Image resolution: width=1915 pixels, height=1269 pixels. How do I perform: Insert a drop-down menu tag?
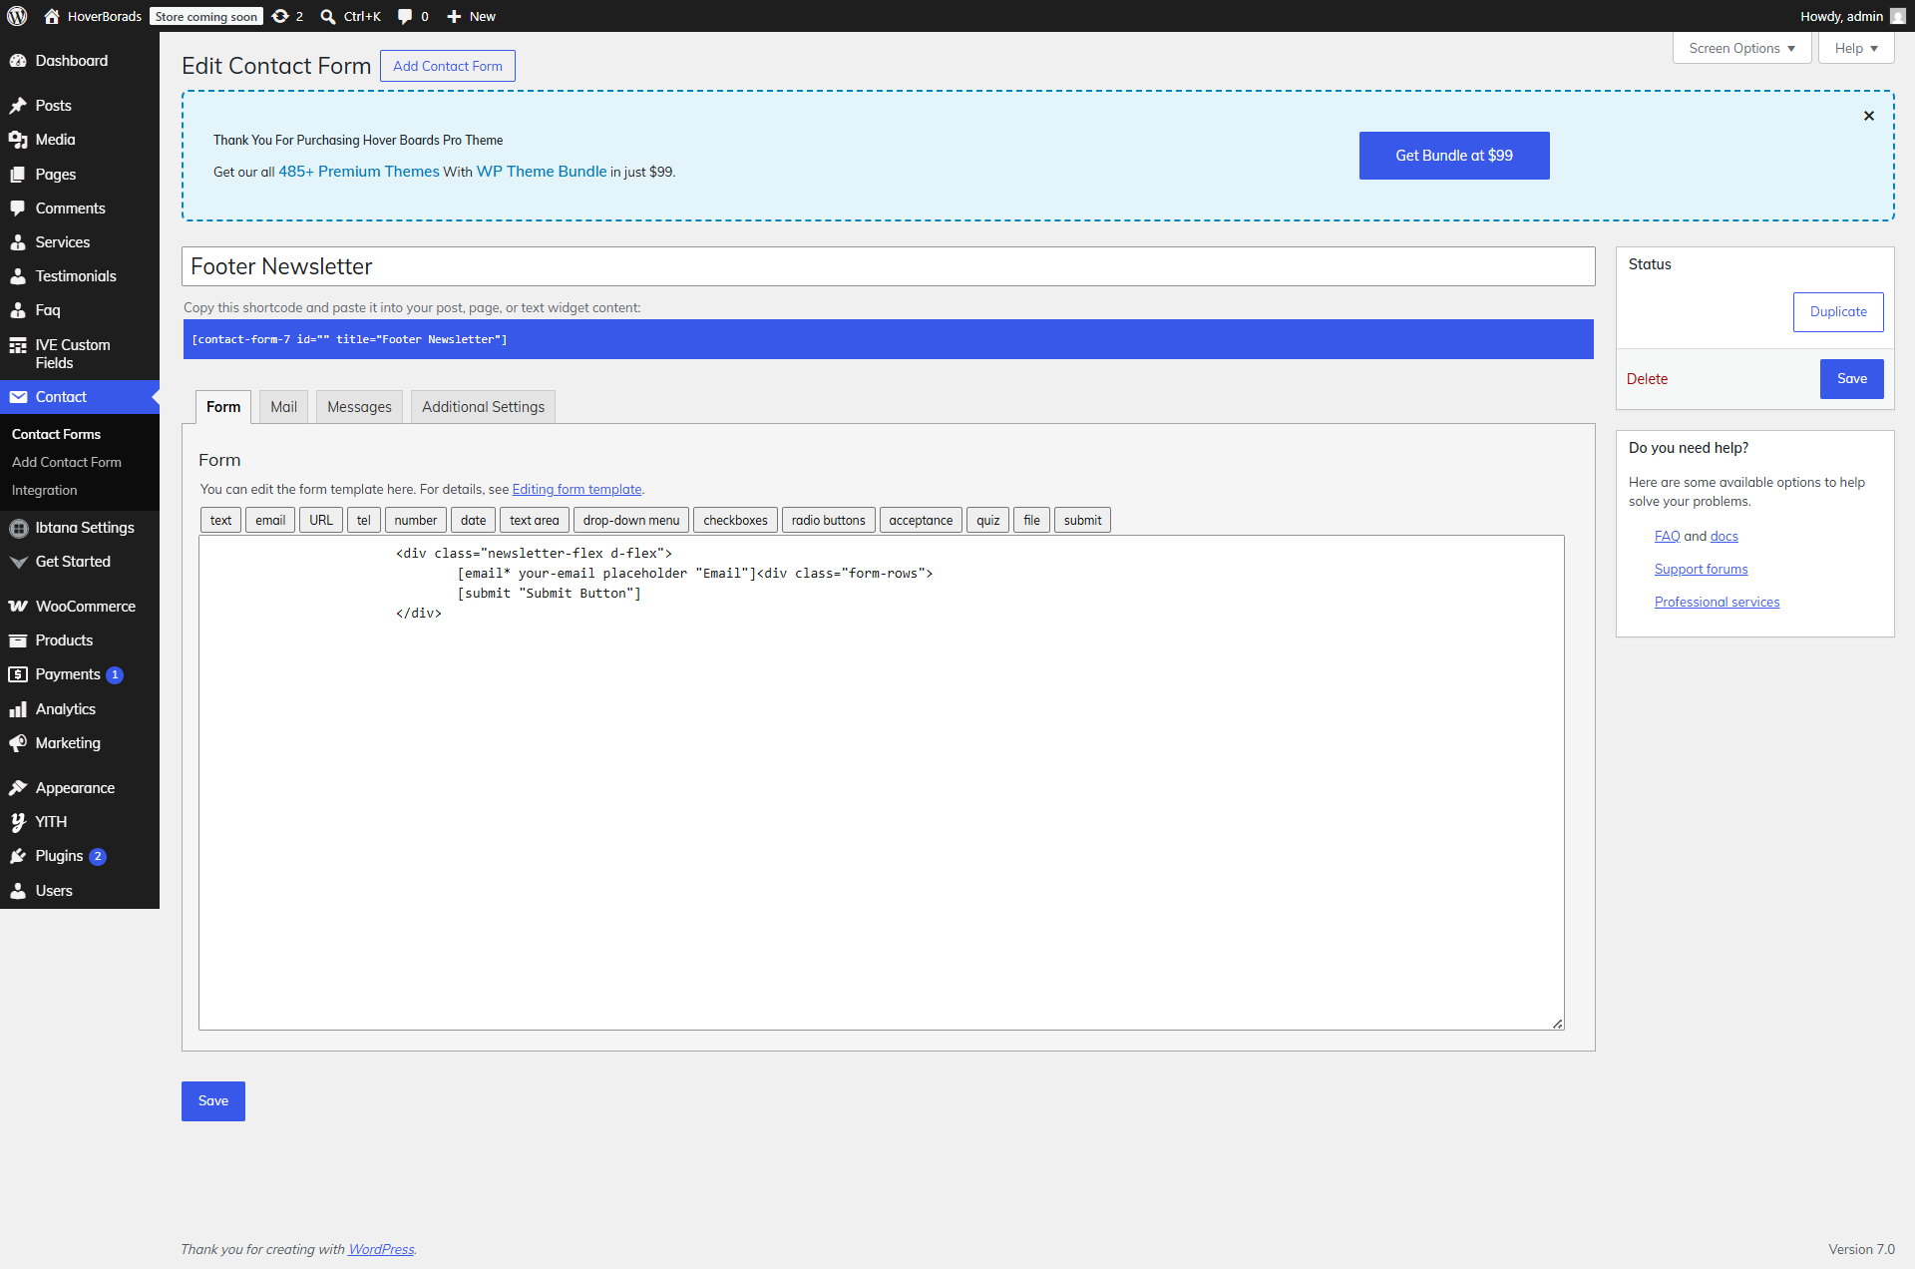631,520
